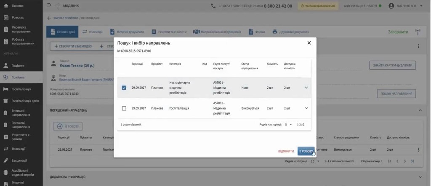The image size is (431, 186).
Task: Click ВІДМІНИТИ to cancel the dialog
Action: tap(286, 151)
